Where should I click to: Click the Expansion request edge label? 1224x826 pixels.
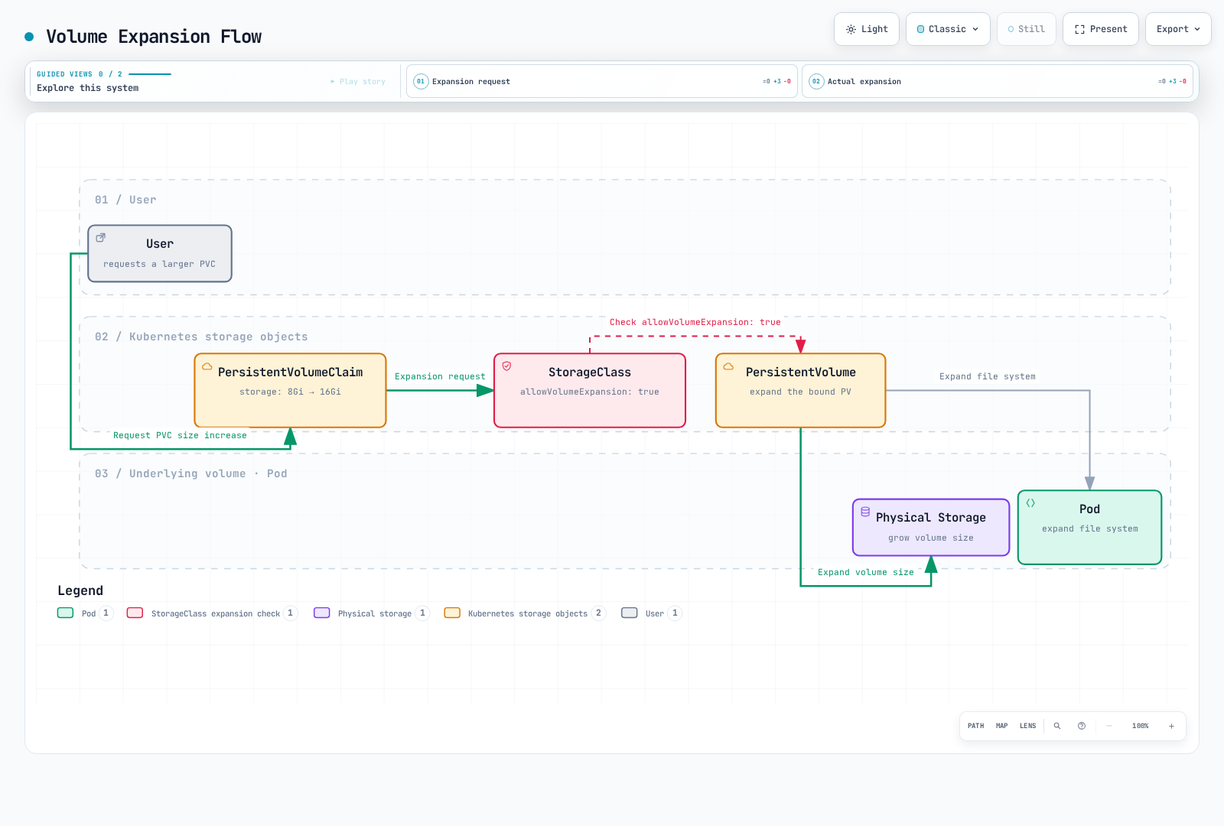440,376
